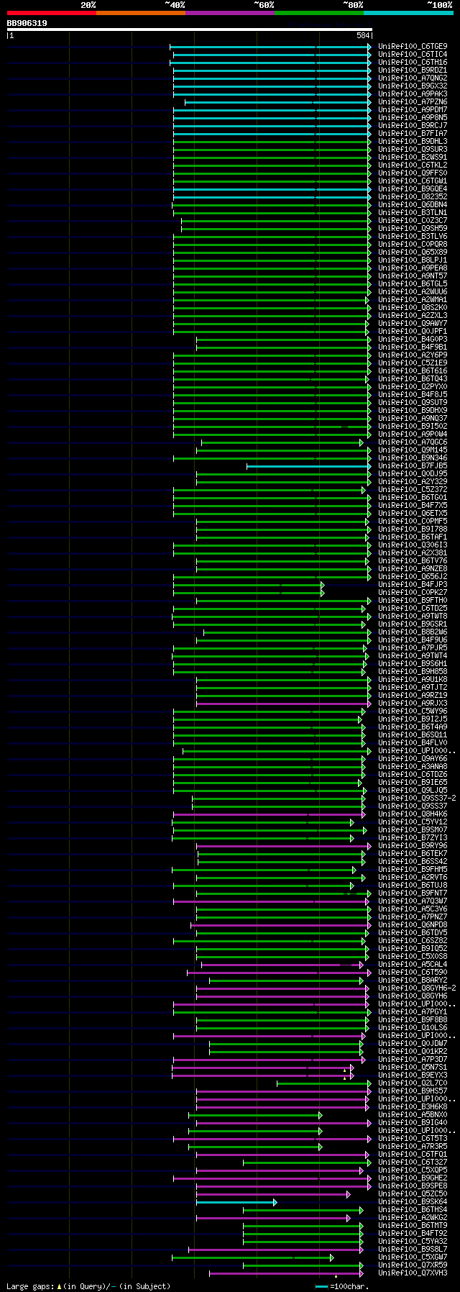
Task: Open hit UniRef100_A7QNG2
Action: 413,78
